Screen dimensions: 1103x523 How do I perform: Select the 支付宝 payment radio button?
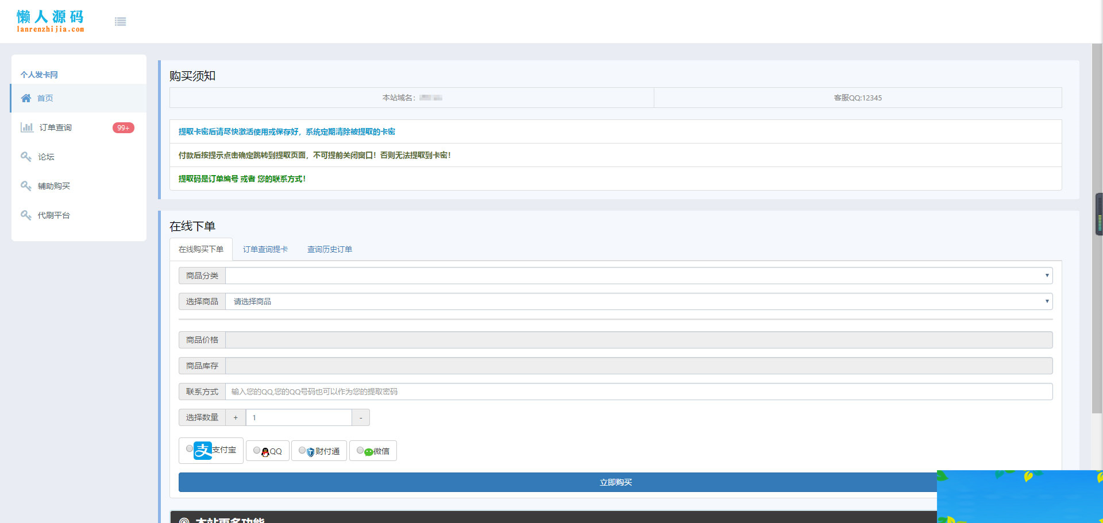point(190,449)
